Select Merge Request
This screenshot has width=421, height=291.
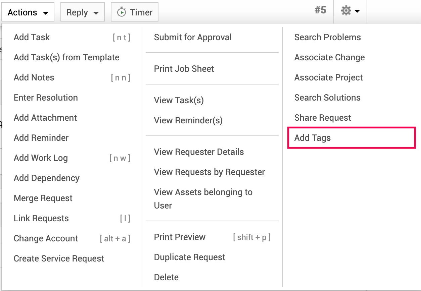(43, 198)
